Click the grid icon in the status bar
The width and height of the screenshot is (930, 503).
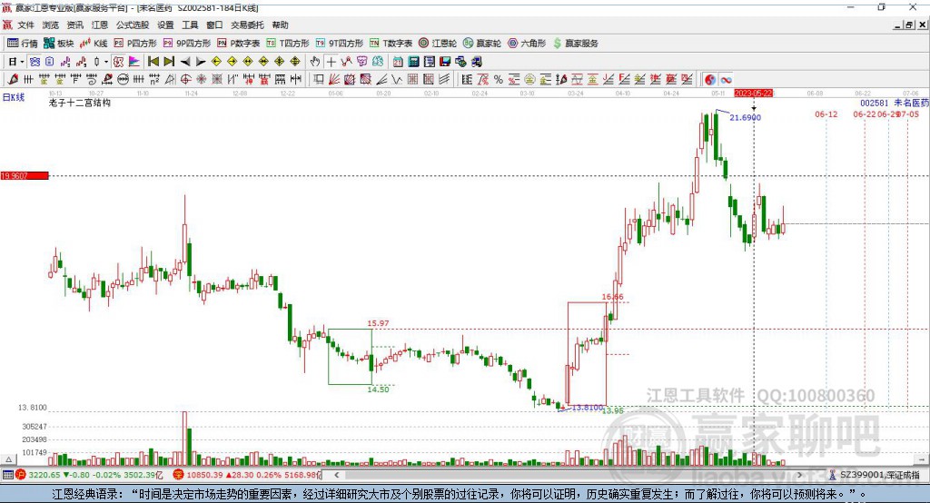pos(7,475)
